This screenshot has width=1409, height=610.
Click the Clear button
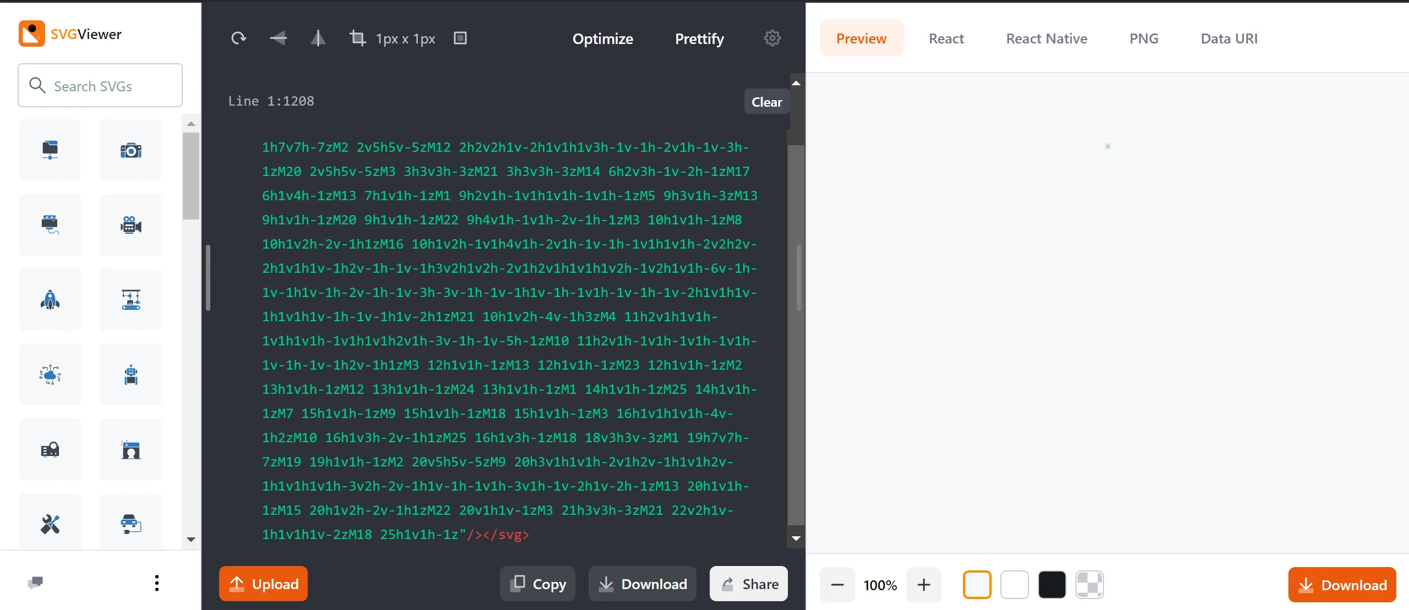tap(766, 102)
